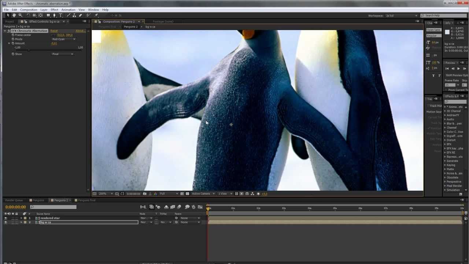Click the timeline layer search field
Viewport: 469px width, 264px height.
coord(53,207)
